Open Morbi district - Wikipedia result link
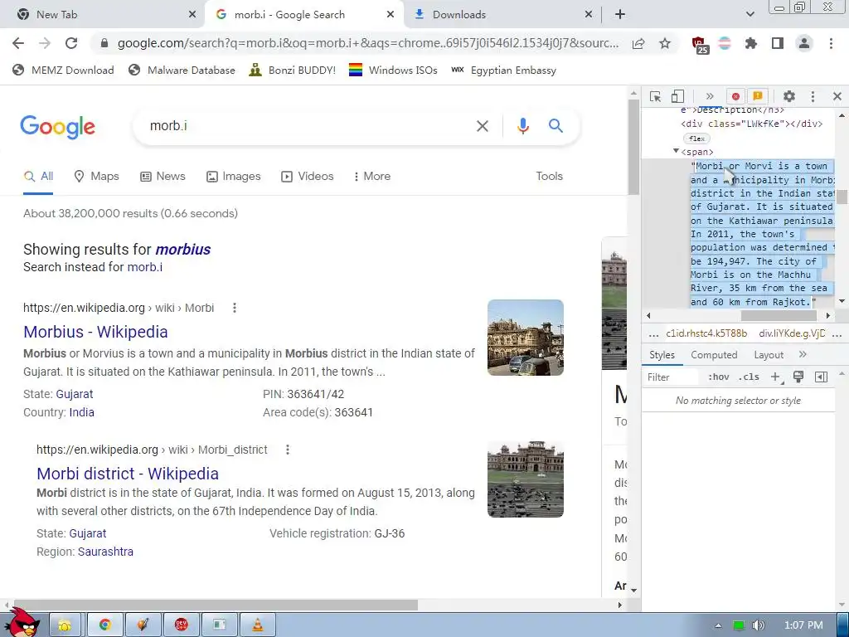Image resolution: width=849 pixels, height=637 pixels. pyautogui.click(x=128, y=474)
